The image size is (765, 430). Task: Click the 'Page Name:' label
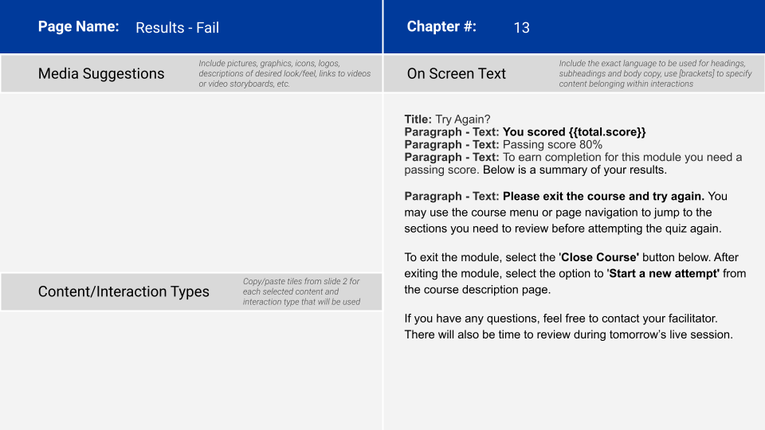(x=78, y=26)
